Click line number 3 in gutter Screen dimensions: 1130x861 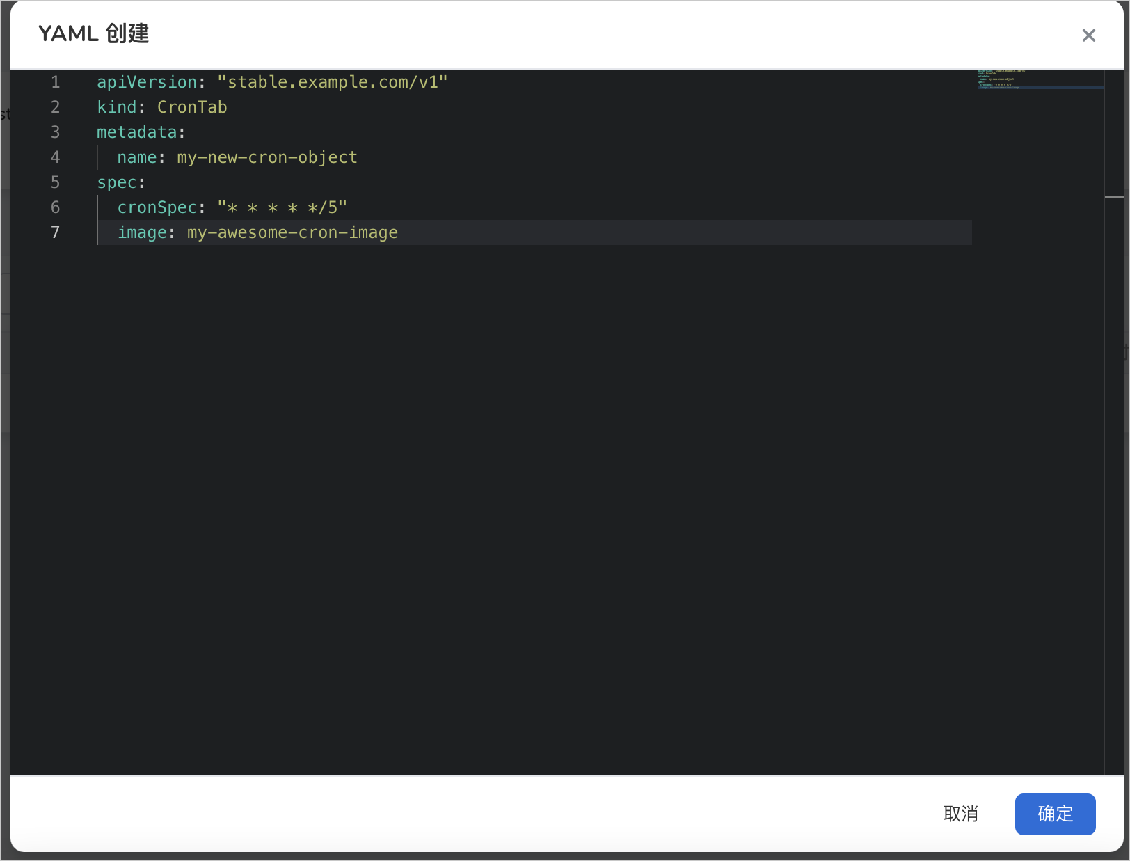click(56, 132)
